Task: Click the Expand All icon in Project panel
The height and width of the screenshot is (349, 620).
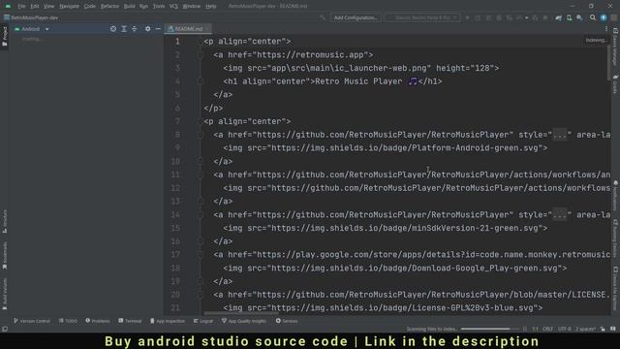Action: point(124,29)
